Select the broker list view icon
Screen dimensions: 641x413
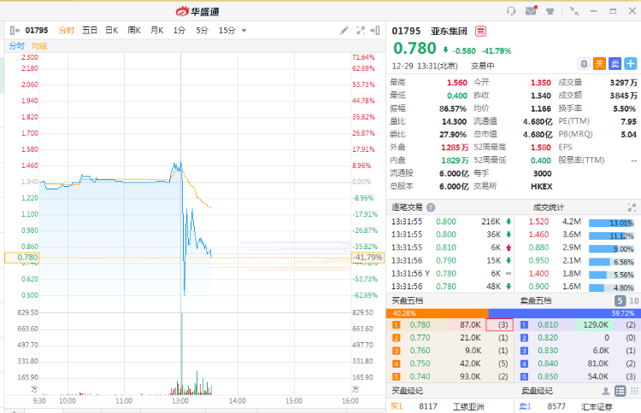[620, 391]
